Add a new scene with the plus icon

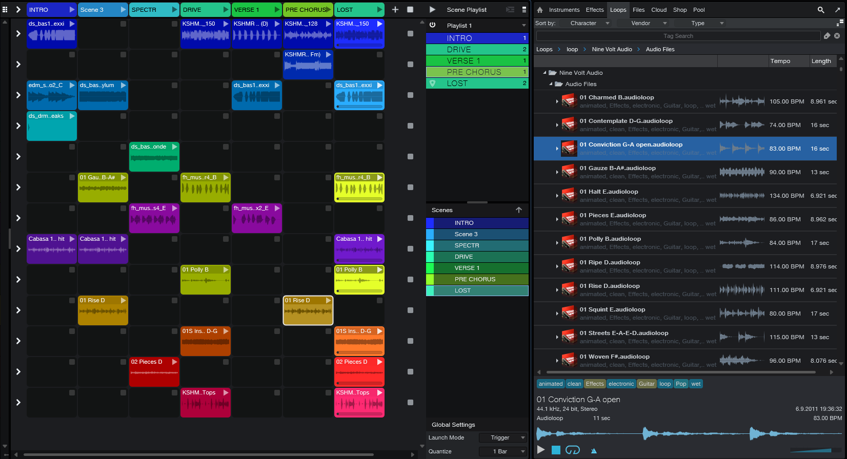tap(395, 10)
